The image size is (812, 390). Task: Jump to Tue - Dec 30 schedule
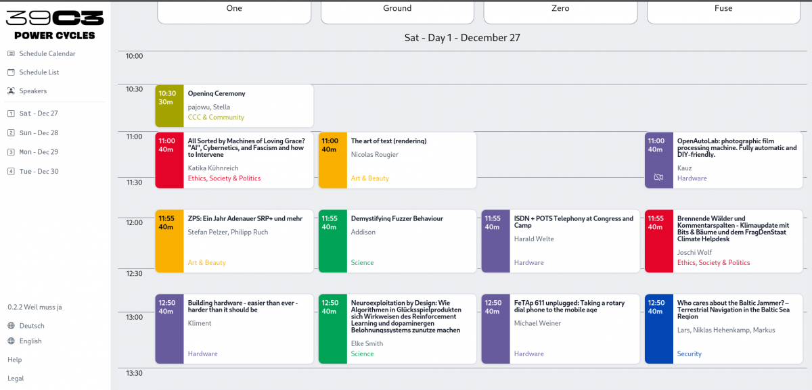39,172
